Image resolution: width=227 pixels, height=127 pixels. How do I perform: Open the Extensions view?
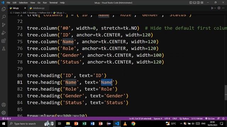(4, 41)
